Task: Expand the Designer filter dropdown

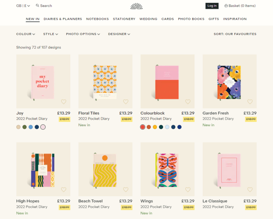Action: click(x=119, y=34)
